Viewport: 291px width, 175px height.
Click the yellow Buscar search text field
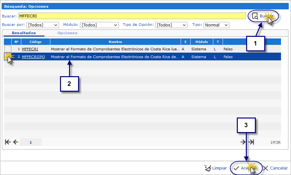tap(132, 16)
